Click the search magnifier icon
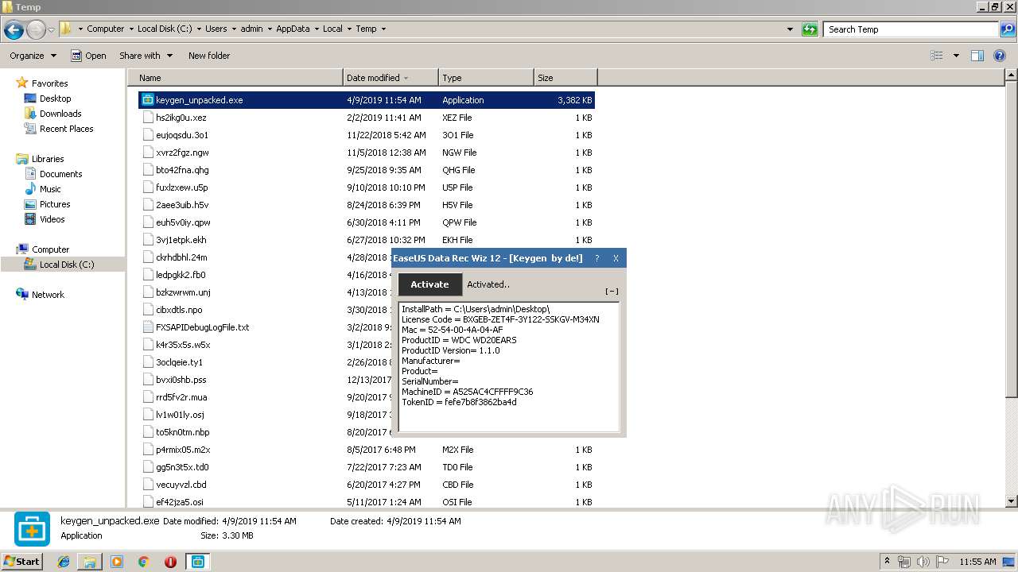The image size is (1018, 572). [1007, 29]
